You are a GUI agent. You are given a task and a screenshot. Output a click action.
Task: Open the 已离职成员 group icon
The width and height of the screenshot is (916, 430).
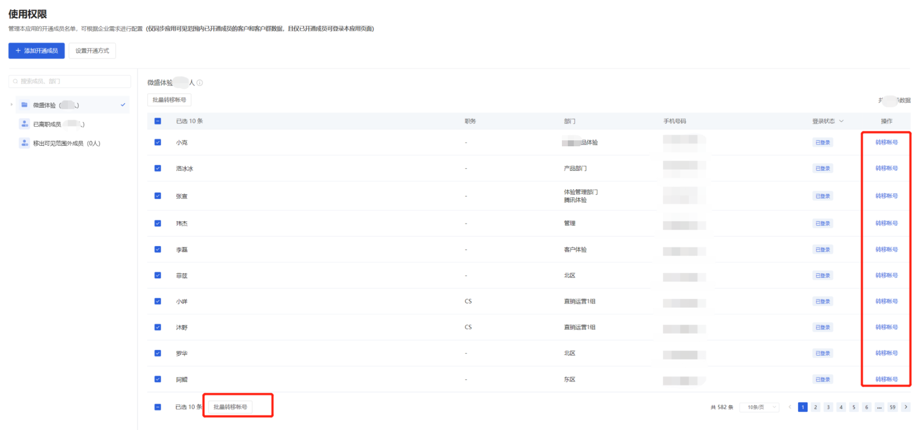pyautogui.click(x=24, y=124)
